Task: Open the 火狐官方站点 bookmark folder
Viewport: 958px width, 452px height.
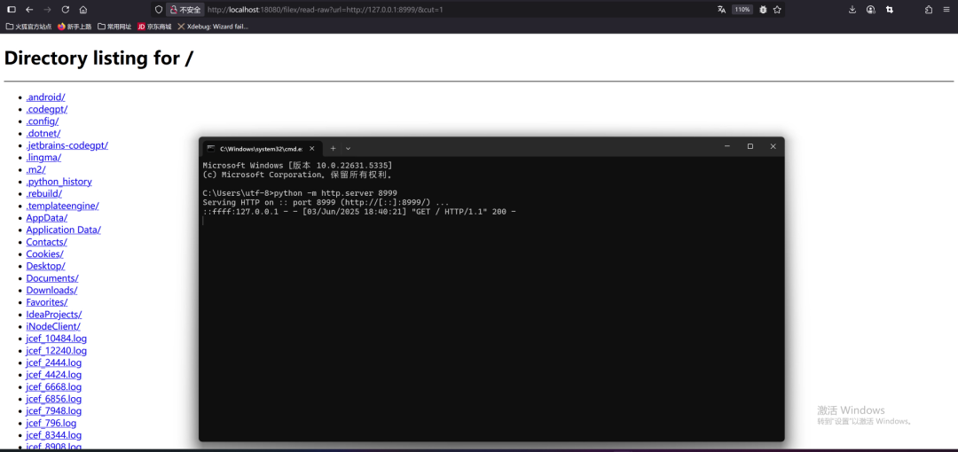Action: click(28, 27)
